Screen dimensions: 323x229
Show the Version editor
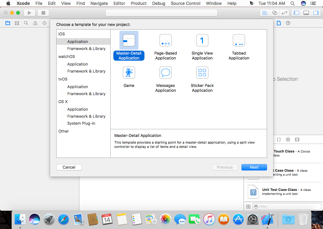pyautogui.click(x=284, y=13)
